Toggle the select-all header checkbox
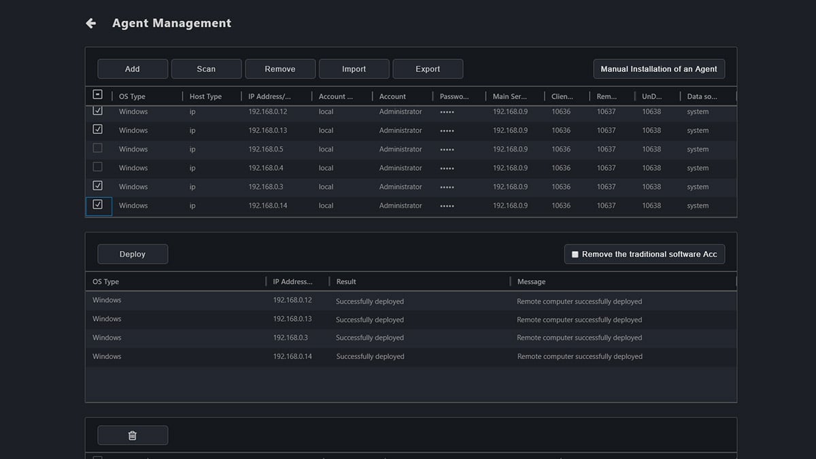Screen dimensions: 816x459 click(x=97, y=95)
